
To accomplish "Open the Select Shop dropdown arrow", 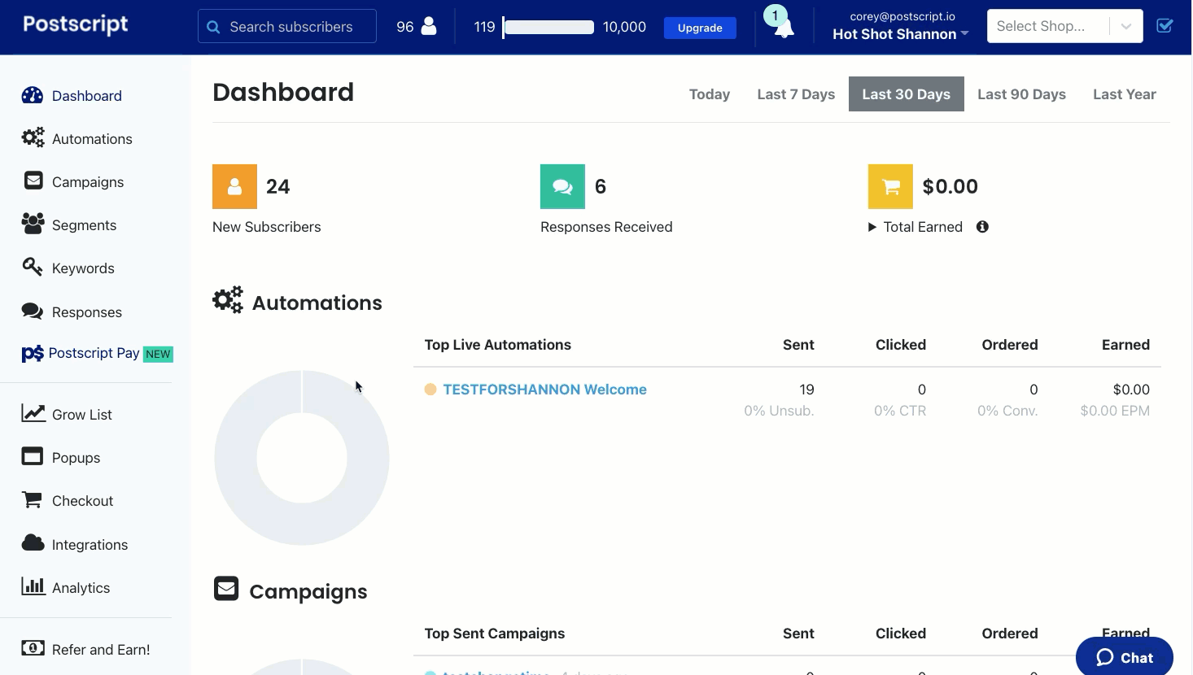I will tap(1126, 26).
